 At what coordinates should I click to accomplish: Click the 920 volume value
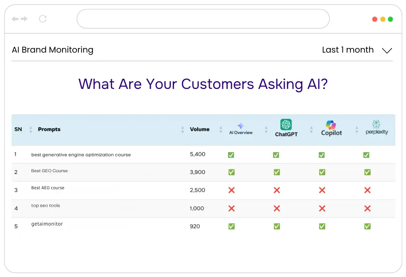click(195, 227)
